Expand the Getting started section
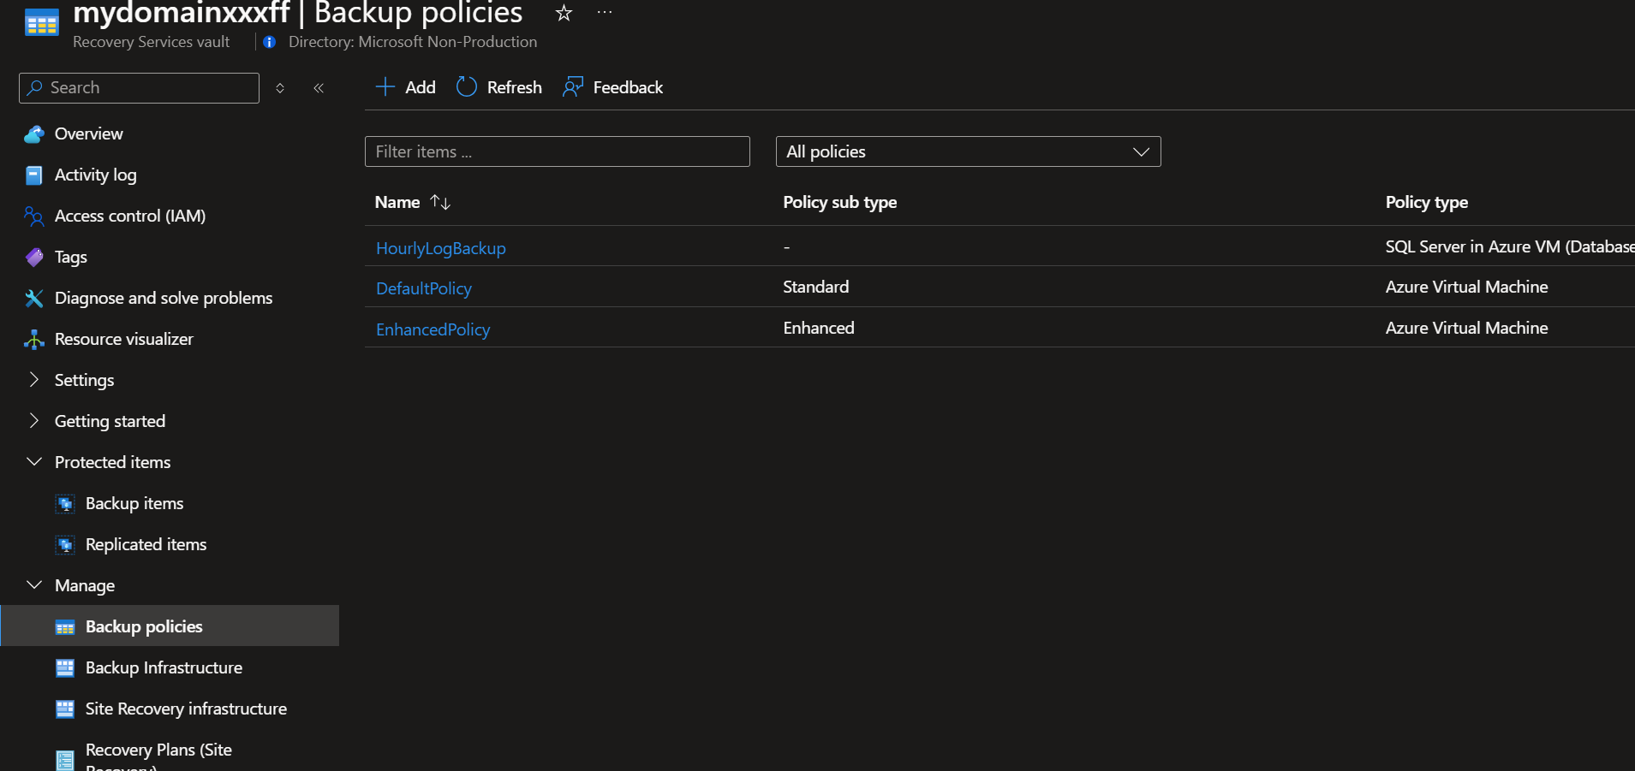This screenshot has height=771, width=1635. click(x=34, y=421)
